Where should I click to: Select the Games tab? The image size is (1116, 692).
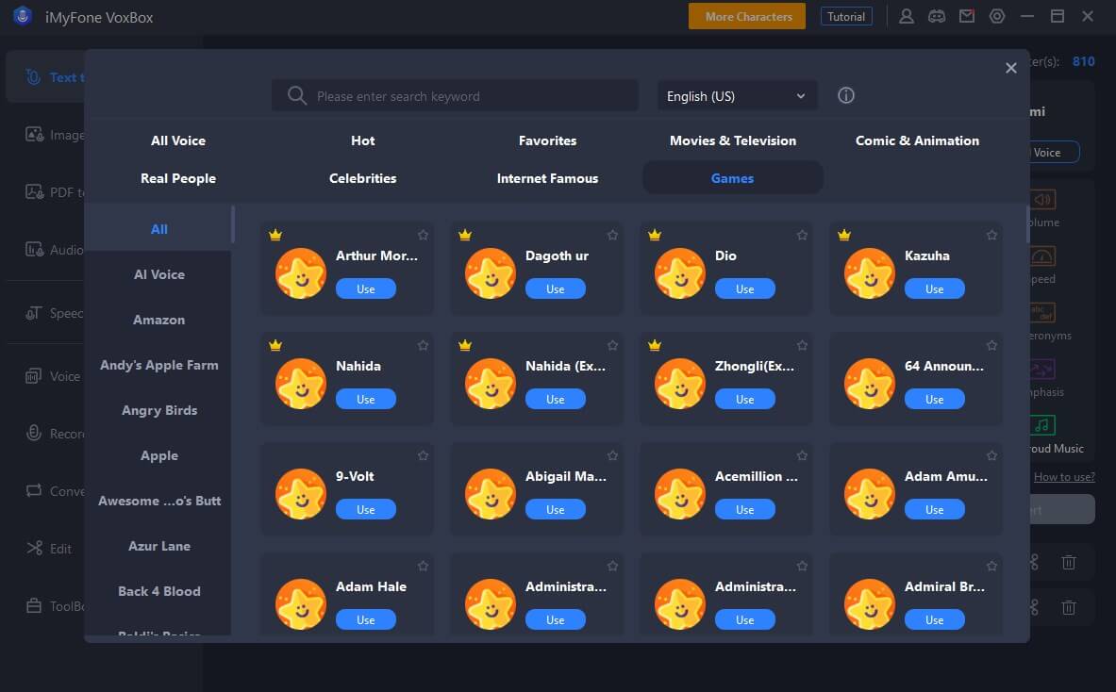tap(732, 178)
